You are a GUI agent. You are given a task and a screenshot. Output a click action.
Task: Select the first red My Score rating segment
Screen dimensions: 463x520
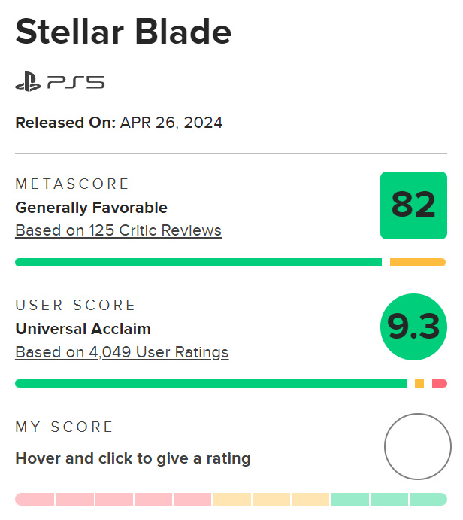click(x=35, y=499)
